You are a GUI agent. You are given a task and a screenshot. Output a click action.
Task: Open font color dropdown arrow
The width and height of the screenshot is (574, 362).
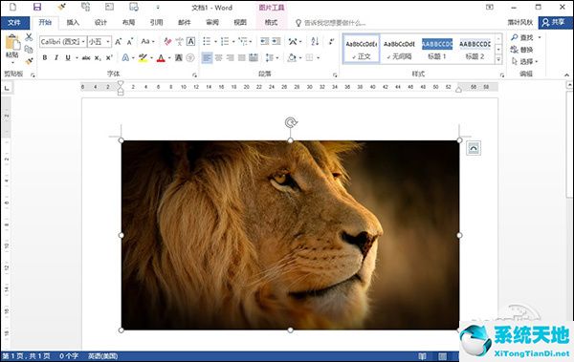click(169, 57)
